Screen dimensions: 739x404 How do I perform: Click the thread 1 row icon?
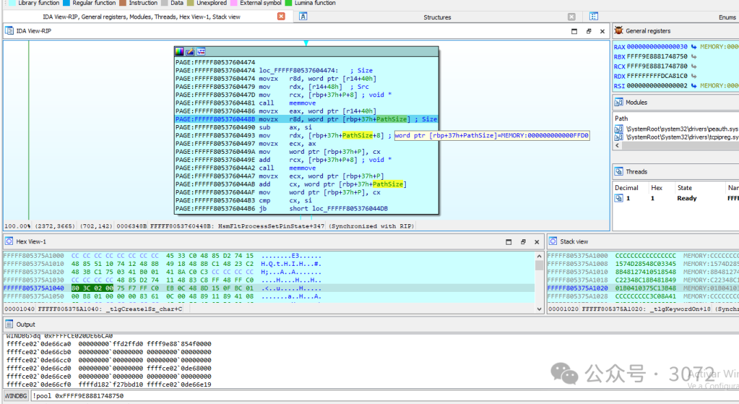619,198
